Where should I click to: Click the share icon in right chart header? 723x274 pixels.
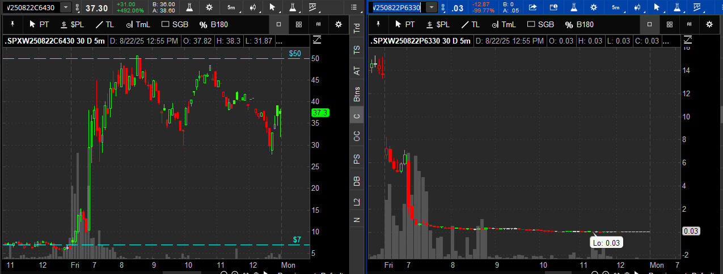tap(532, 7)
